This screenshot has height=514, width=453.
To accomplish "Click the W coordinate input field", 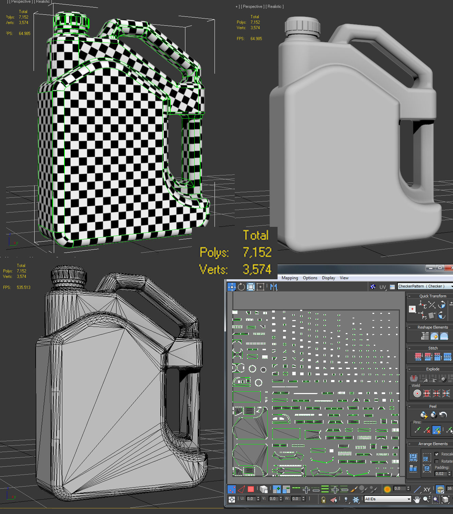I will click(296, 499).
